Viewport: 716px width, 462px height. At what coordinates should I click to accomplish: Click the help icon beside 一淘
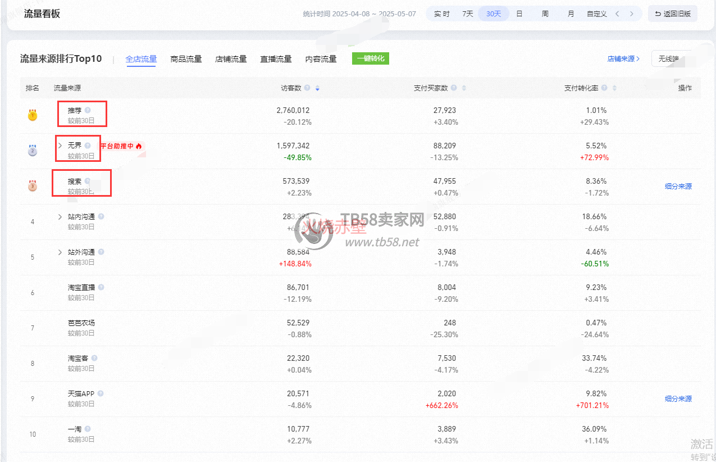point(88,429)
